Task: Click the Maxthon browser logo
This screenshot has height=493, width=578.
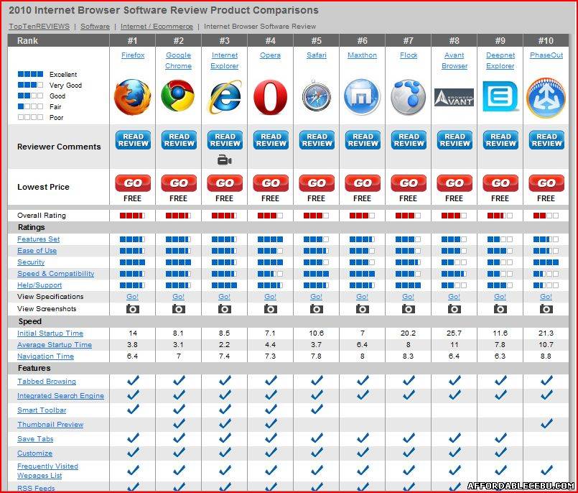Action: [362, 97]
